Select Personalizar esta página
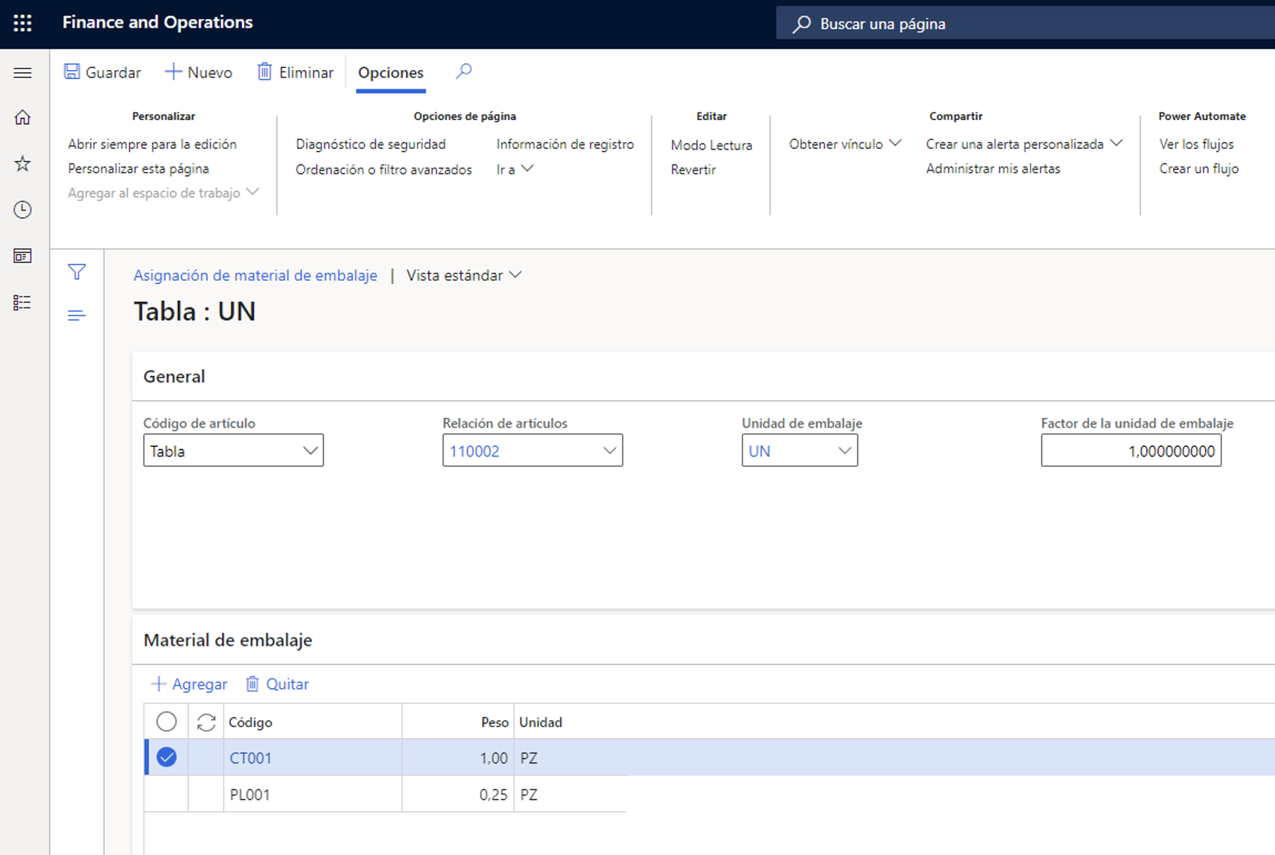1275x855 pixels. click(x=139, y=168)
